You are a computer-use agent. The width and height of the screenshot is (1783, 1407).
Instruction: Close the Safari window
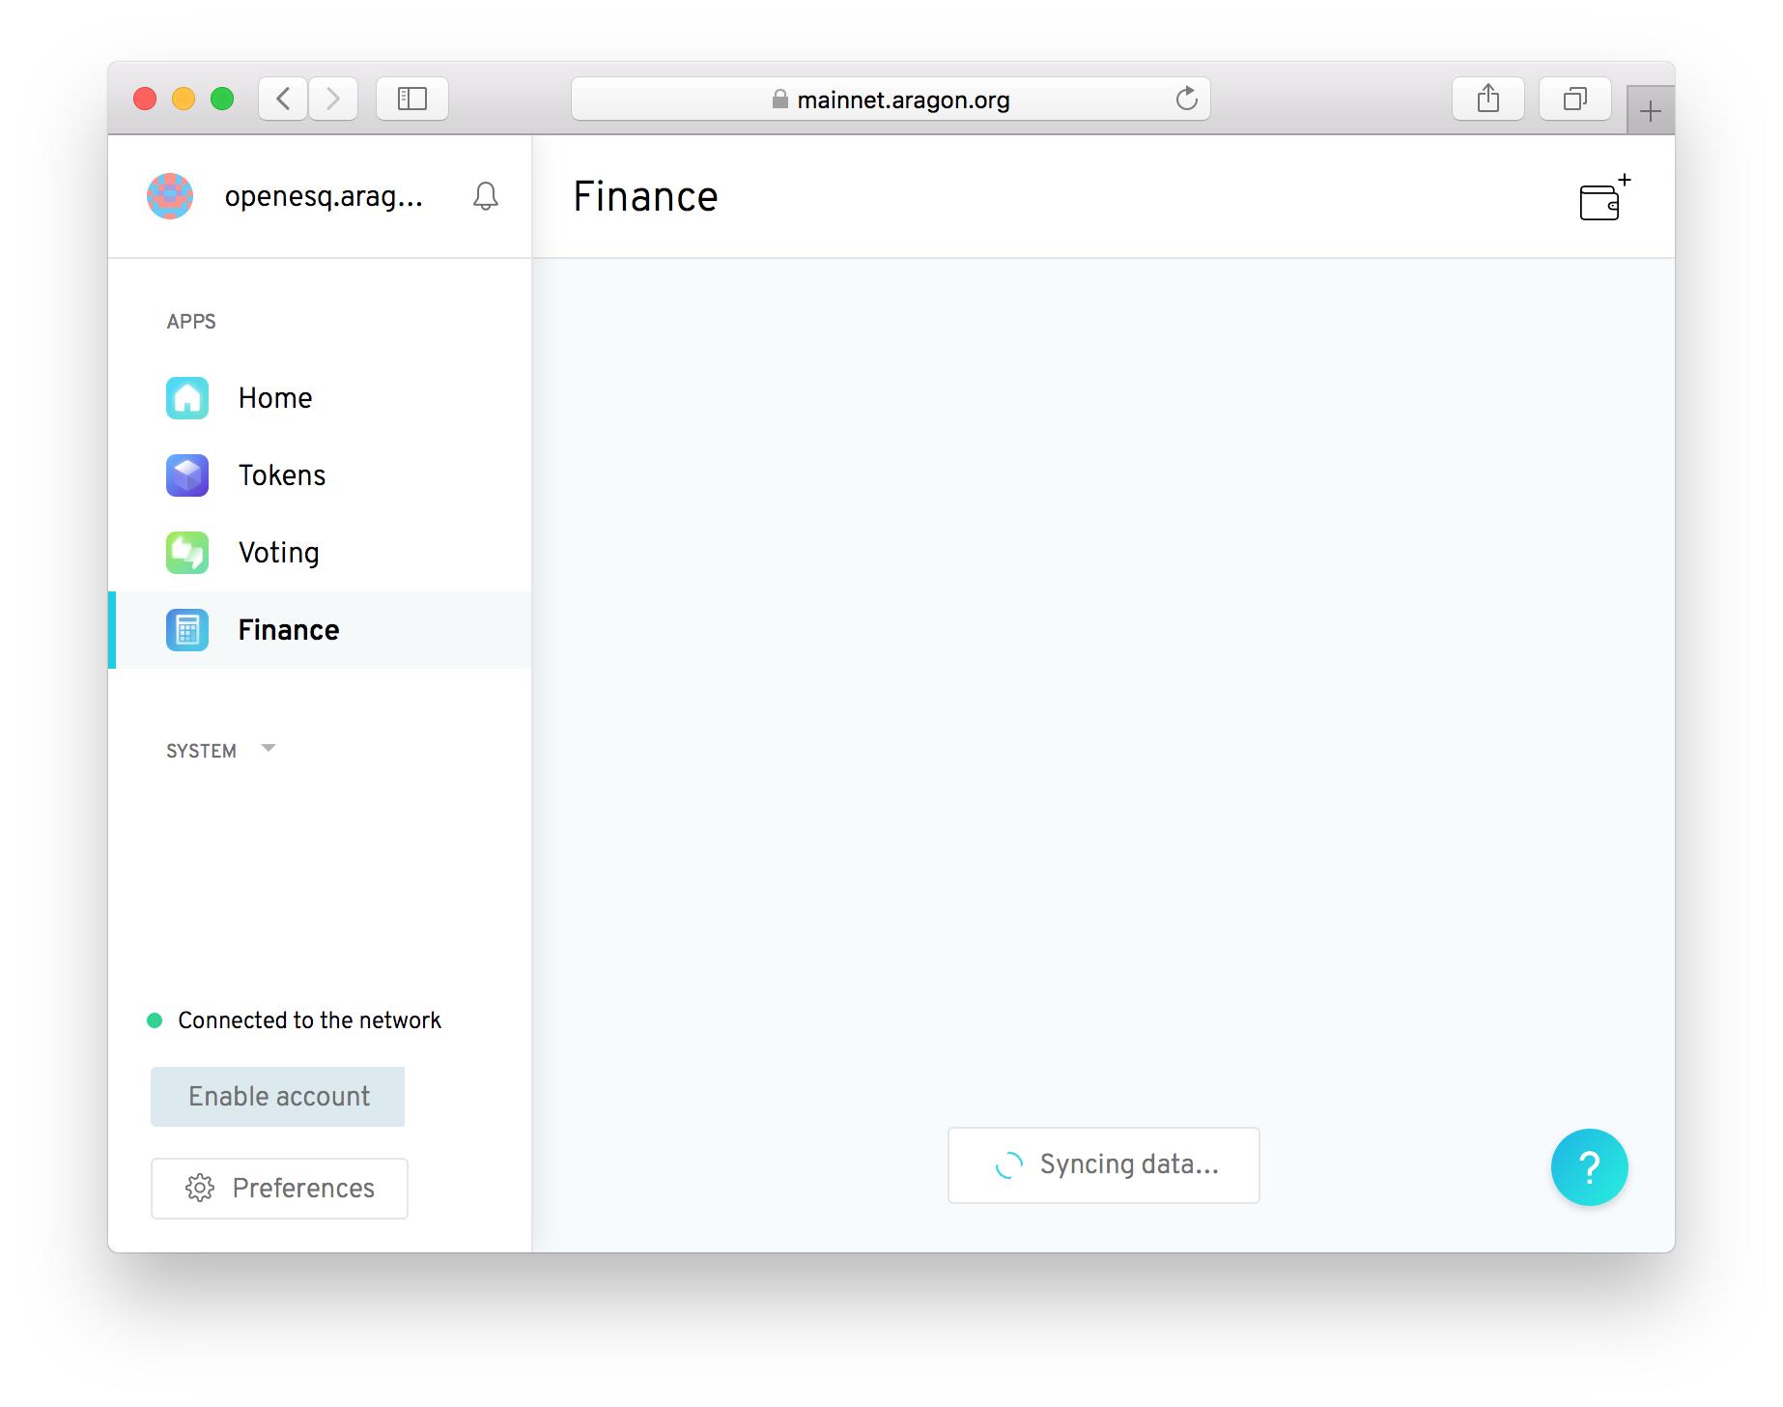[145, 99]
